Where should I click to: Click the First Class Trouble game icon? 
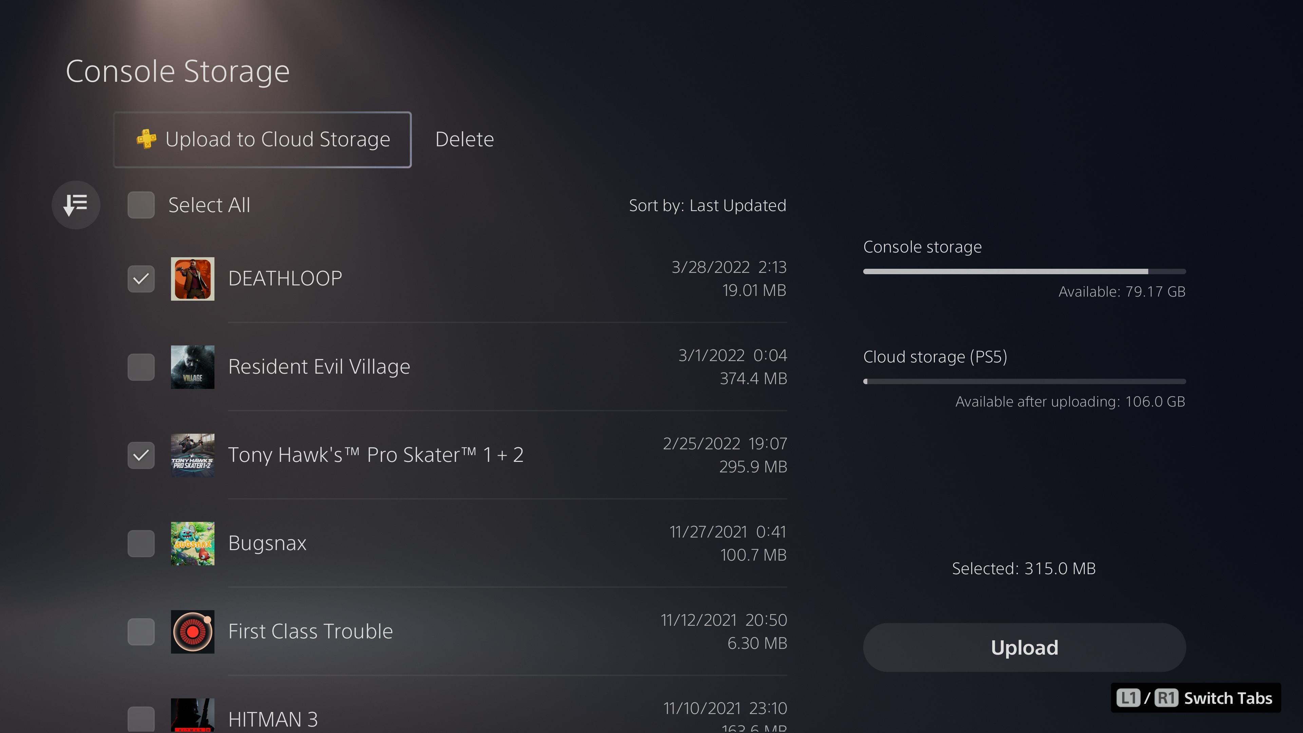pyautogui.click(x=192, y=631)
